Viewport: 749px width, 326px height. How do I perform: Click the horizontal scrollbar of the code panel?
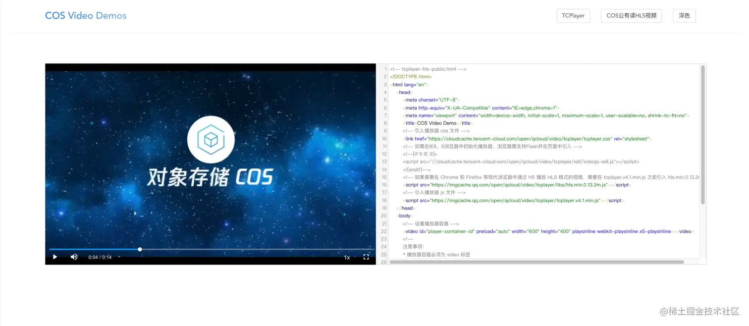point(536,262)
